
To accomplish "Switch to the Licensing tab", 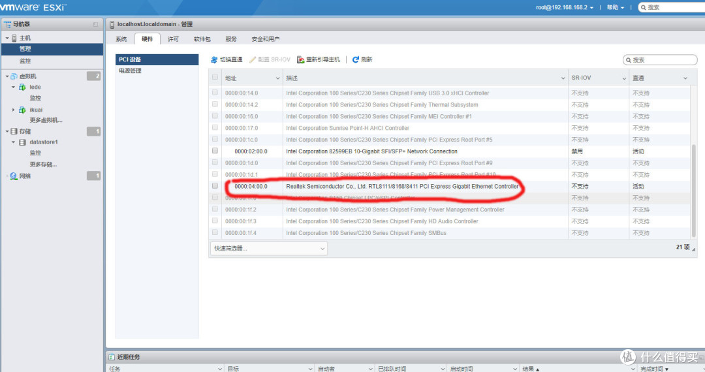I will click(173, 39).
